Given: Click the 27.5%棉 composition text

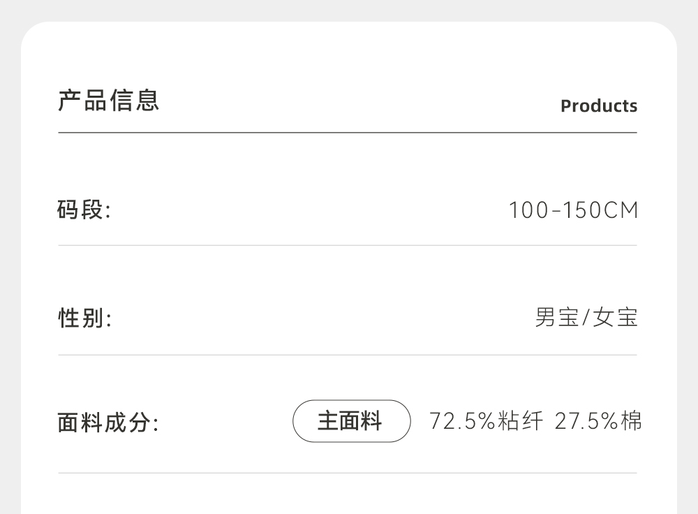Looking at the screenshot, I should 598,422.
